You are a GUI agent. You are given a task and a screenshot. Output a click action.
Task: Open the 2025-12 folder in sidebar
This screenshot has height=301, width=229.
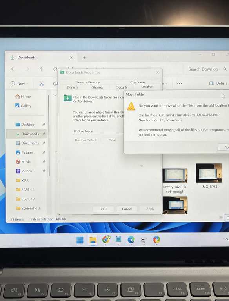25,199
